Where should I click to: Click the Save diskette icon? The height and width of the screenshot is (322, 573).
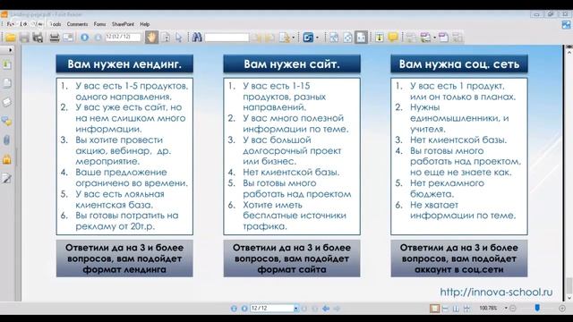coord(24,38)
